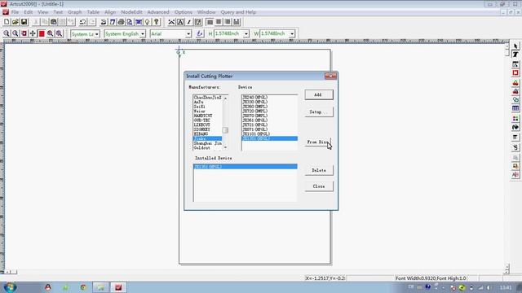Open the Advanced menu
Image resolution: width=522 pixels, height=293 pixels.
click(158, 12)
